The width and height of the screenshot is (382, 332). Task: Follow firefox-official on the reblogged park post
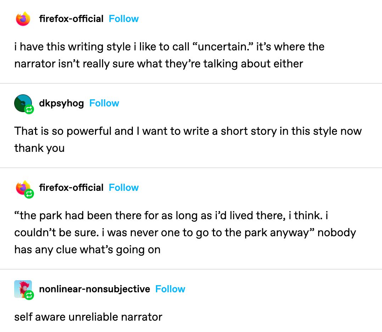coord(124,187)
